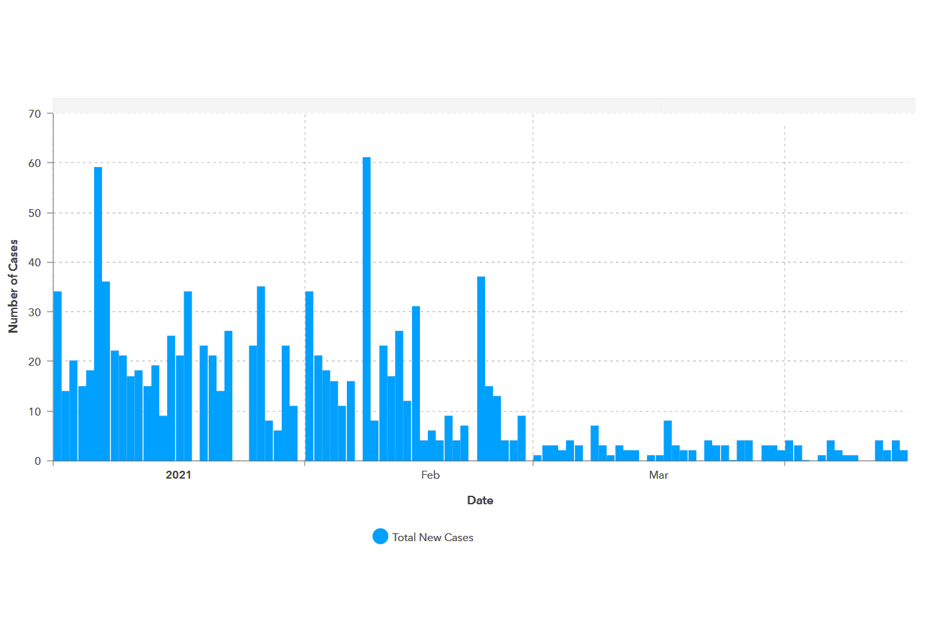The width and height of the screenshot is (934, 622).
Task: Click the 60 y-axis tick label
Action: click(34, 163)
